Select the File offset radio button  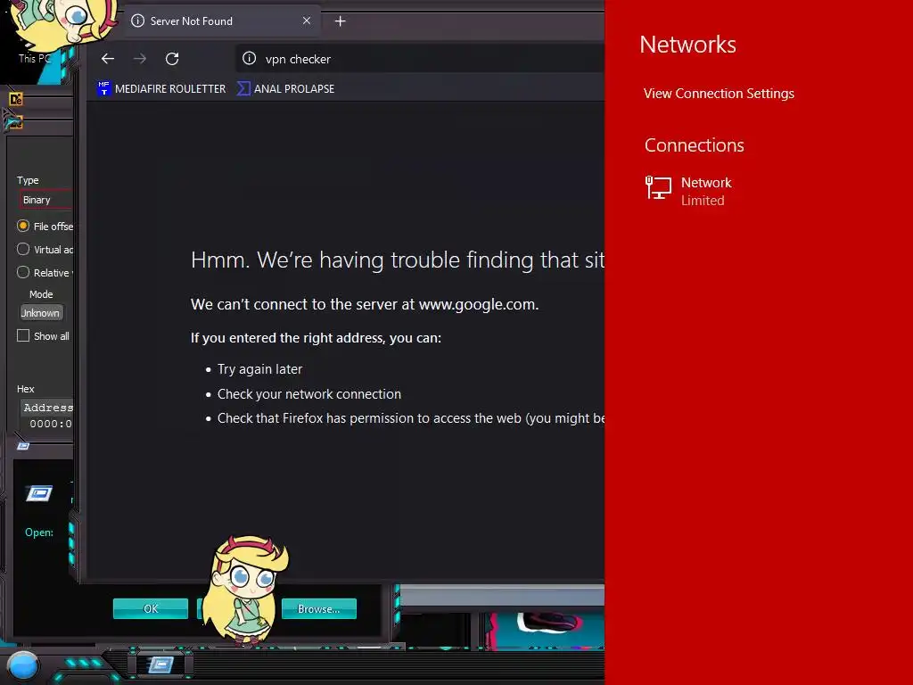coord(23,226)
